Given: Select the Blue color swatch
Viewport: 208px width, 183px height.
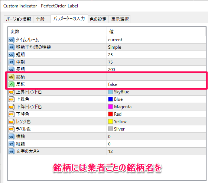Looking at the screenshot, I should pyautogui.click(x=110, y=99).
